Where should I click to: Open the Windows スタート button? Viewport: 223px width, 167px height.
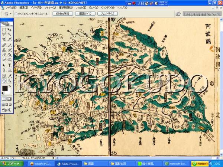pyautogui.click(x=12, y=164)
